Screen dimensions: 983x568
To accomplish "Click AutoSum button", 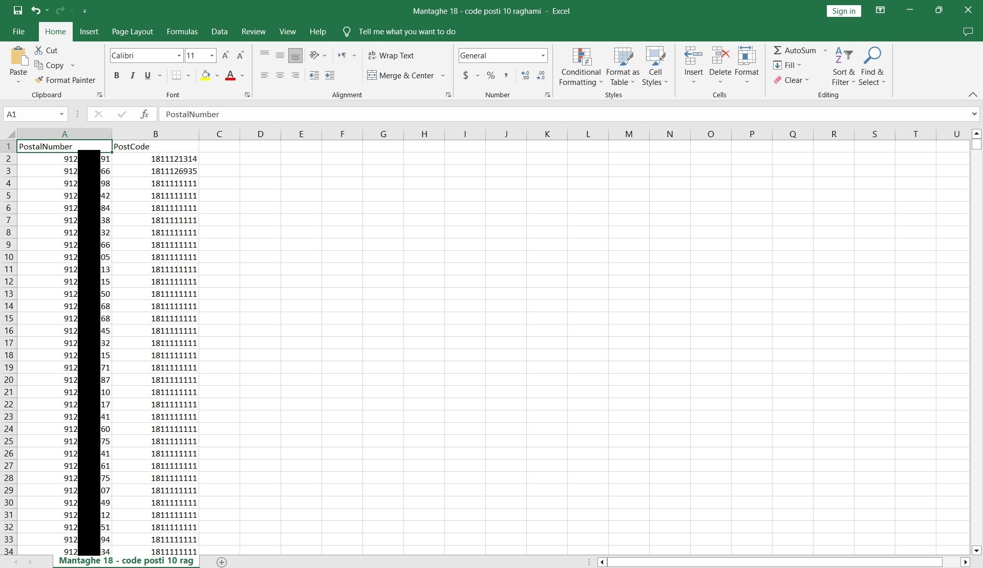I will point(795,50).
